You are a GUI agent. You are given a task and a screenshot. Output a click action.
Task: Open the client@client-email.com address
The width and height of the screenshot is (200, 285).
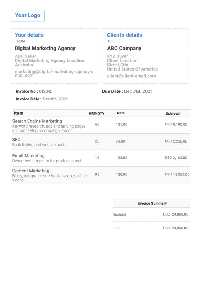pyautogui.click(x=132, y=76)
